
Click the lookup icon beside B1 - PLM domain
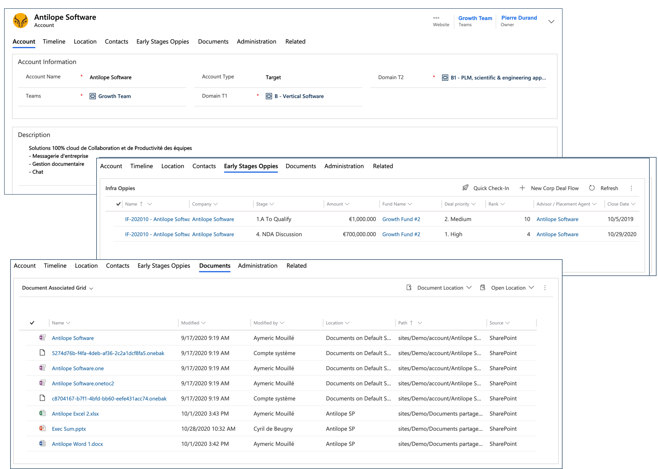pos(445,78)
